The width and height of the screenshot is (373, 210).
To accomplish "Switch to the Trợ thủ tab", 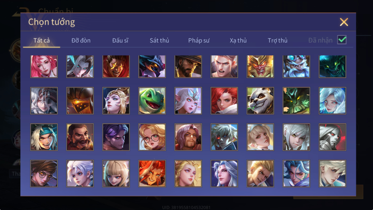I will pyautogui.click(x=277, y=40).
